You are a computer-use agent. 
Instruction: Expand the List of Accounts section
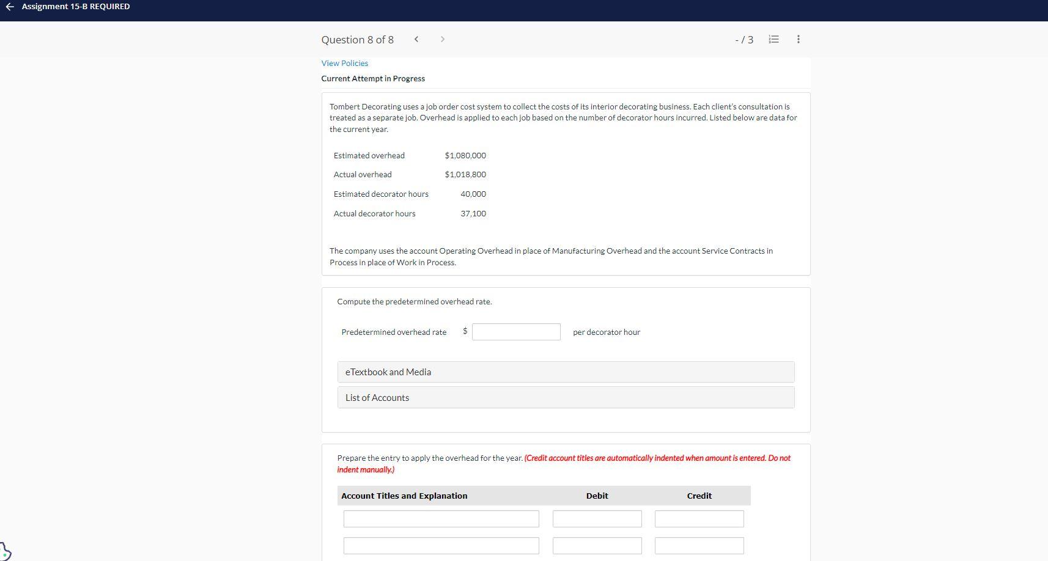(x=377, y=397)
